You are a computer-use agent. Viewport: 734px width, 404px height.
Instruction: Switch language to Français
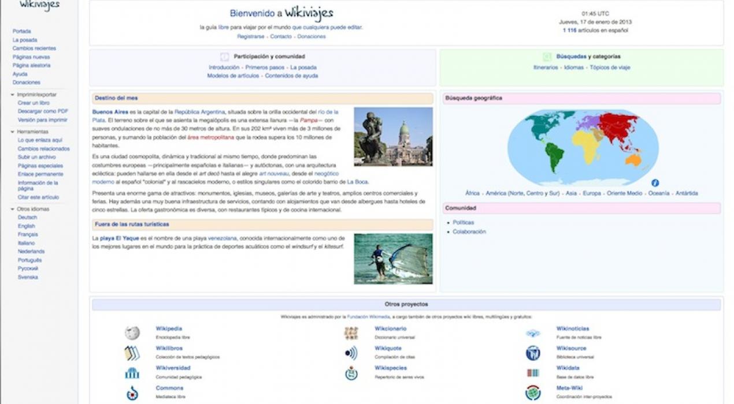[x=28, y=235]
